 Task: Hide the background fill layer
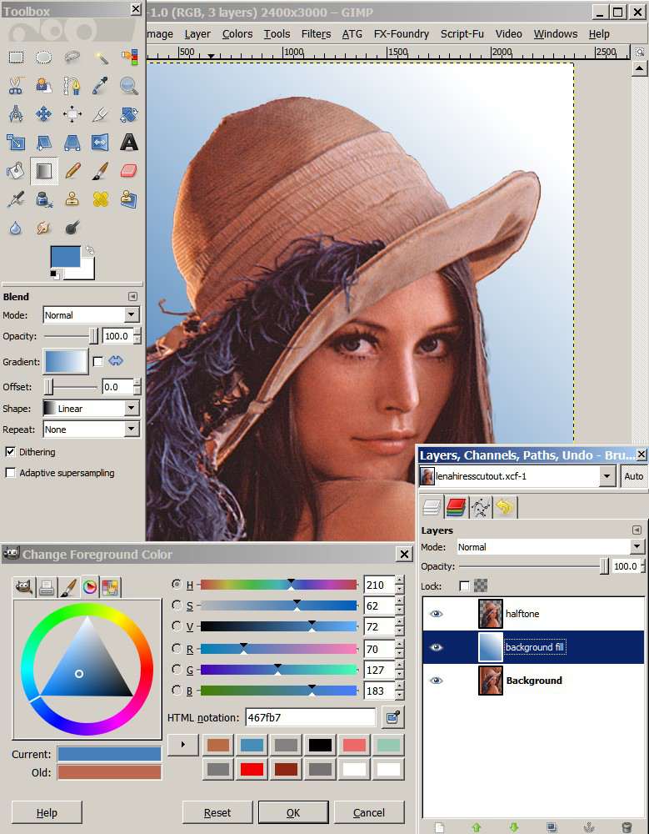437,647
